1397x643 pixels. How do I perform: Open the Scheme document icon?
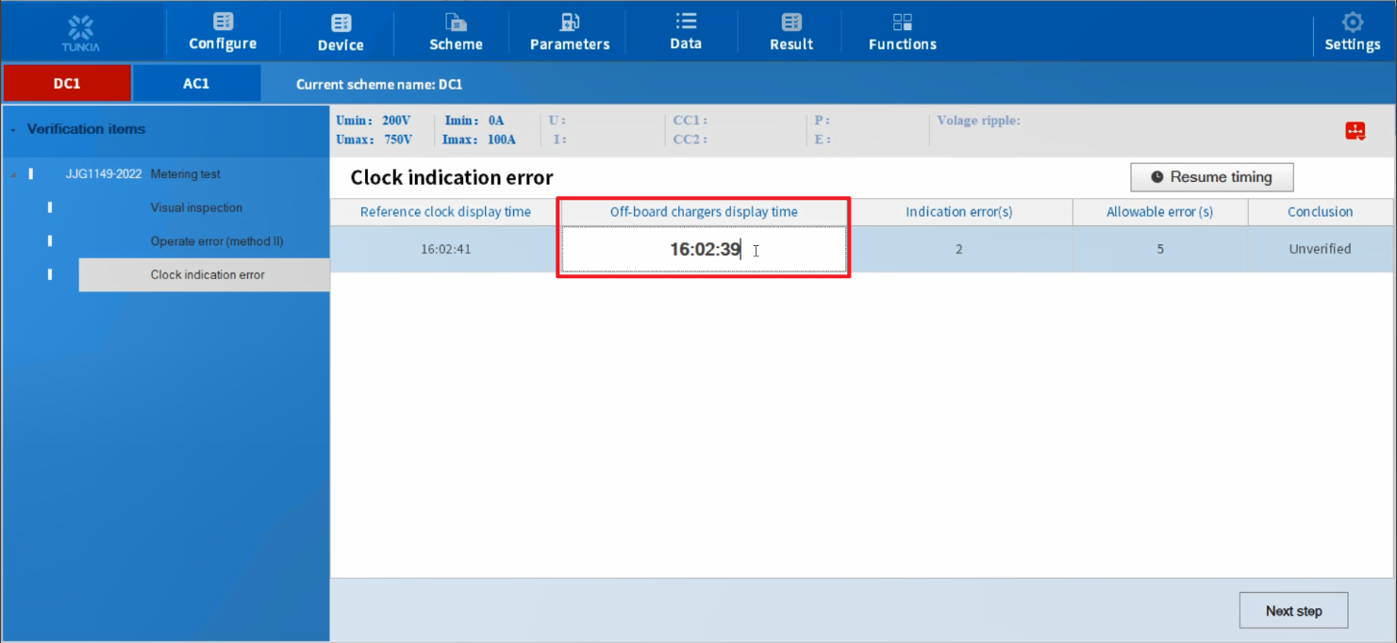[x=456, y=21]
